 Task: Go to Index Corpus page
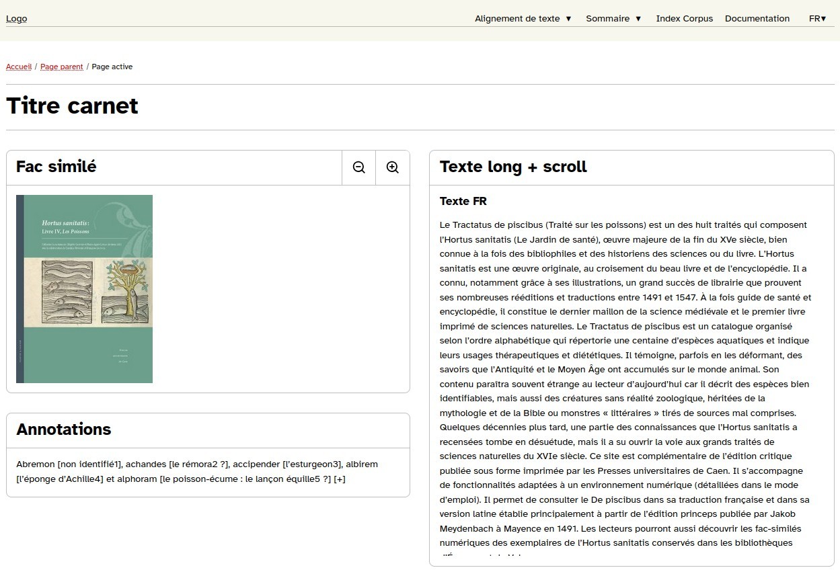click(685, 18)
